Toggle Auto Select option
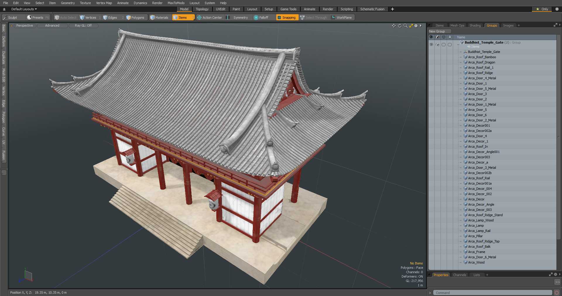Viewport: 562px width, 296px height. 66,18
